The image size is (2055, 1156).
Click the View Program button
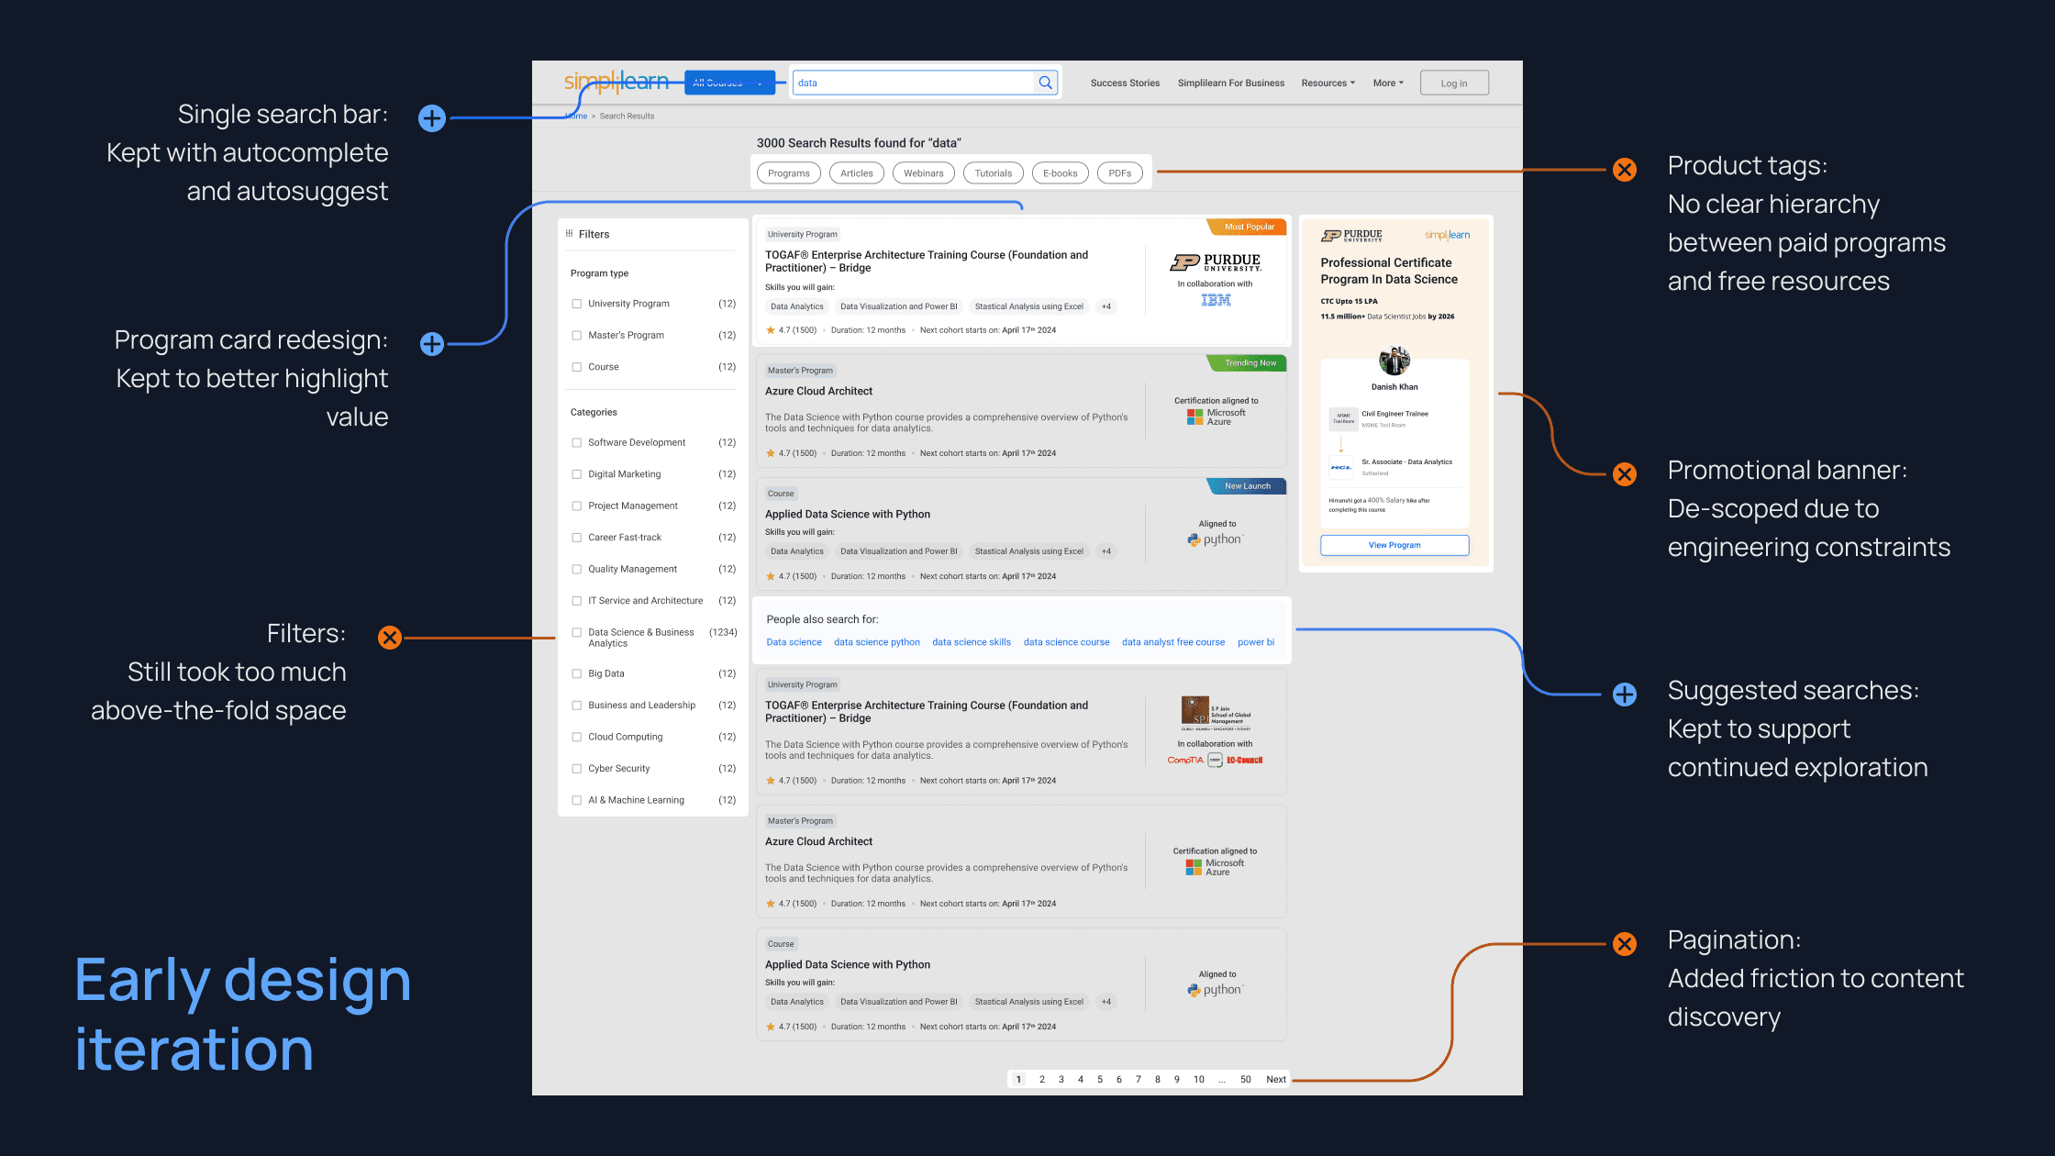tap(1394, 545)
